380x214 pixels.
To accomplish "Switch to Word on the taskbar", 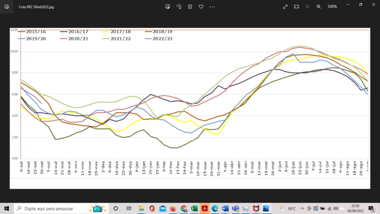I will click(x=225, y=209).
